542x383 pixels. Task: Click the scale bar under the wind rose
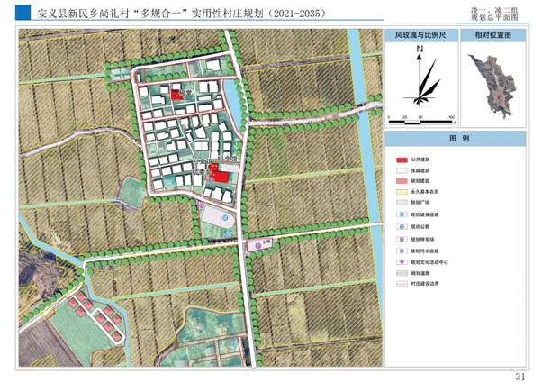[x=420, y=122]
